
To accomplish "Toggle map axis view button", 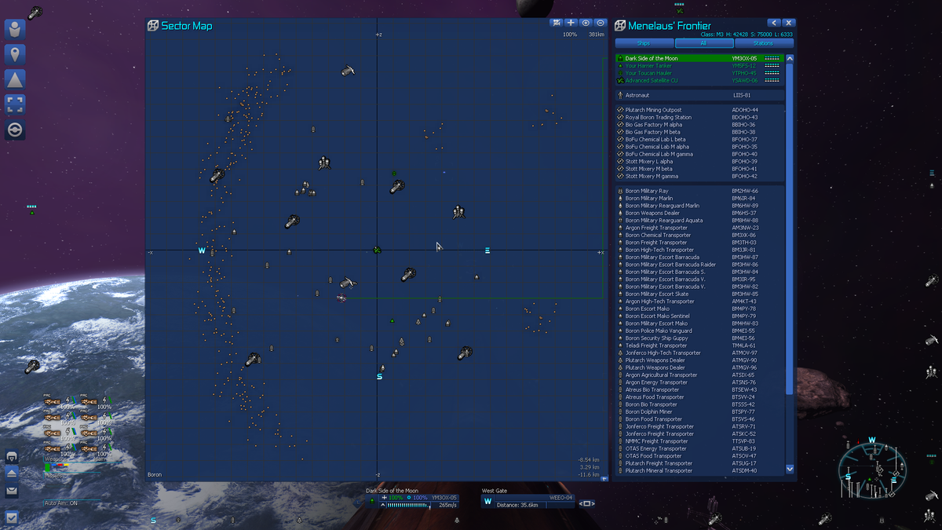I will 557,24.
